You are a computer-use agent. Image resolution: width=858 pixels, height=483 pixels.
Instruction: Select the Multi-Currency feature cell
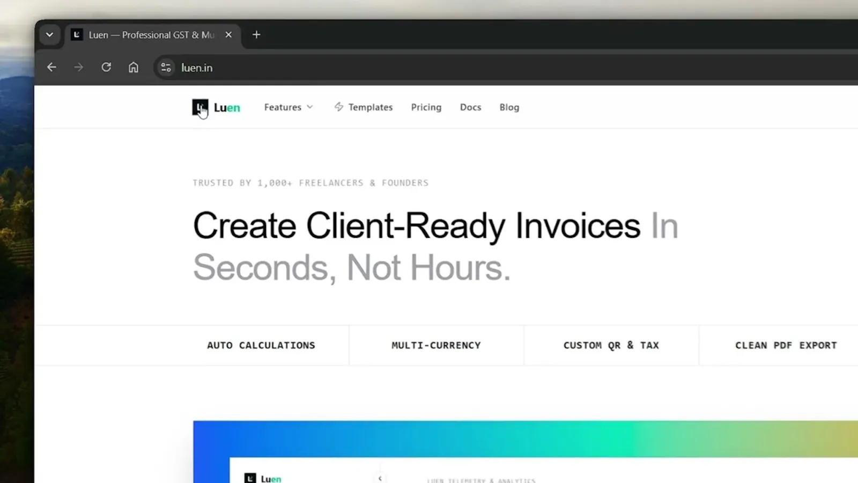[436, 345]
